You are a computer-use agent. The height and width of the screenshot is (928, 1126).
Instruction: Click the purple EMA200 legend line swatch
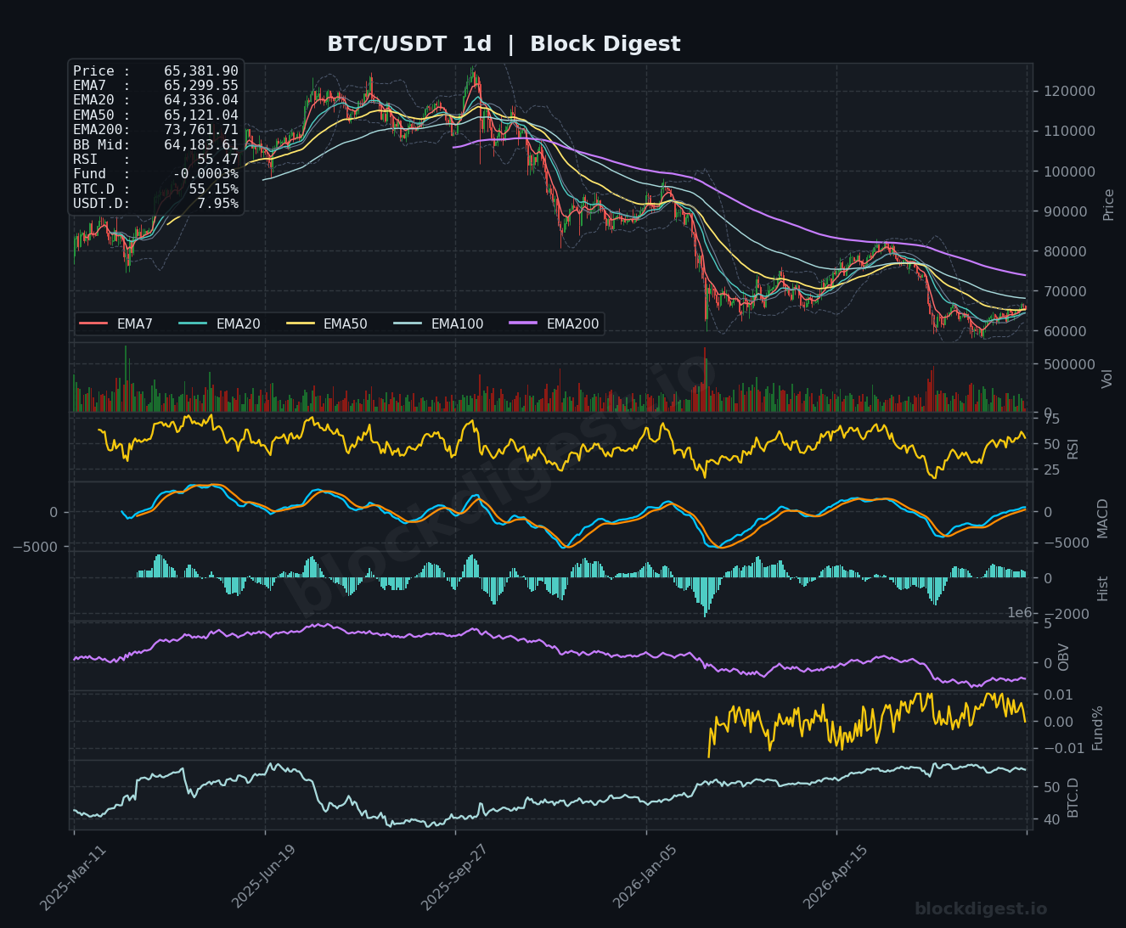click(523, 323)
